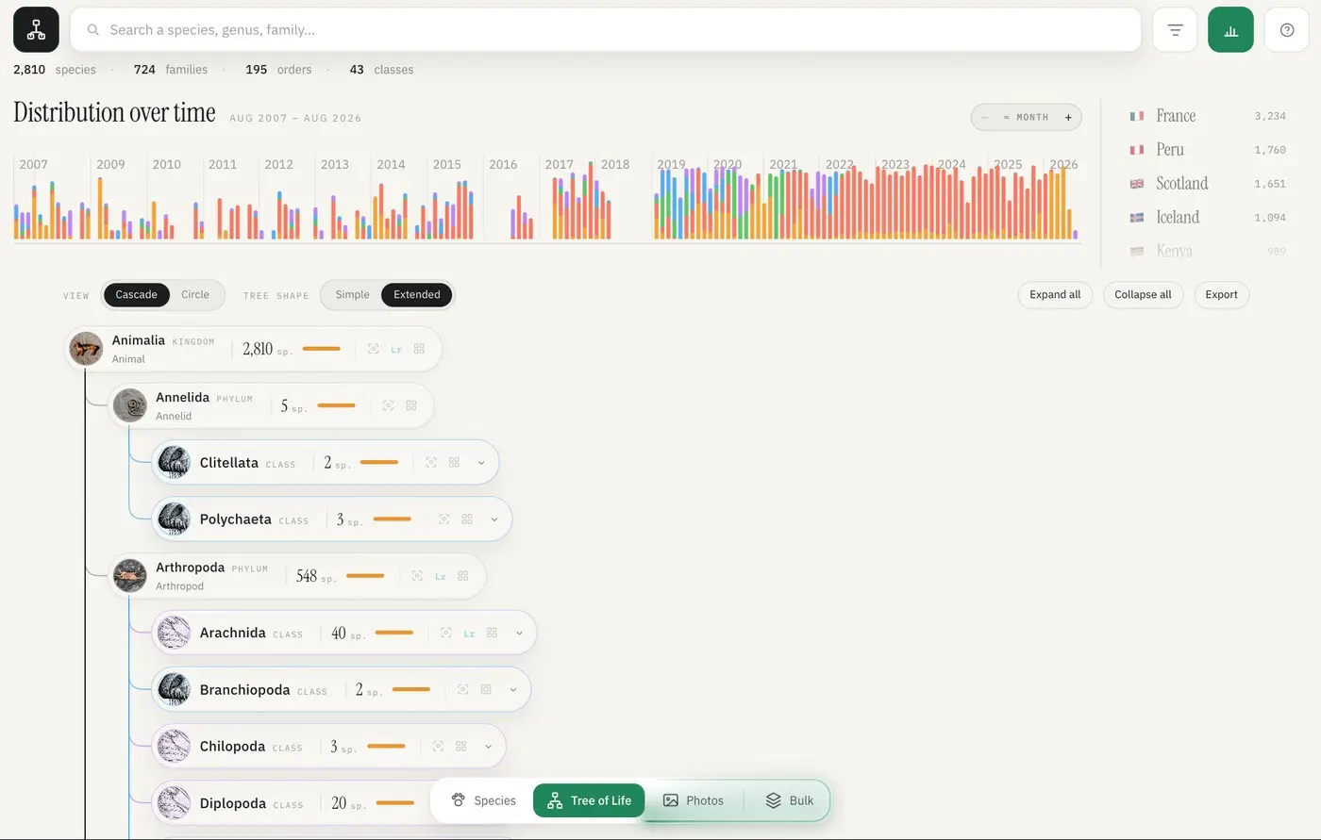Open the Bulk tab
Viewport: 1321px width, 840px height.
(x=789, y=800)
